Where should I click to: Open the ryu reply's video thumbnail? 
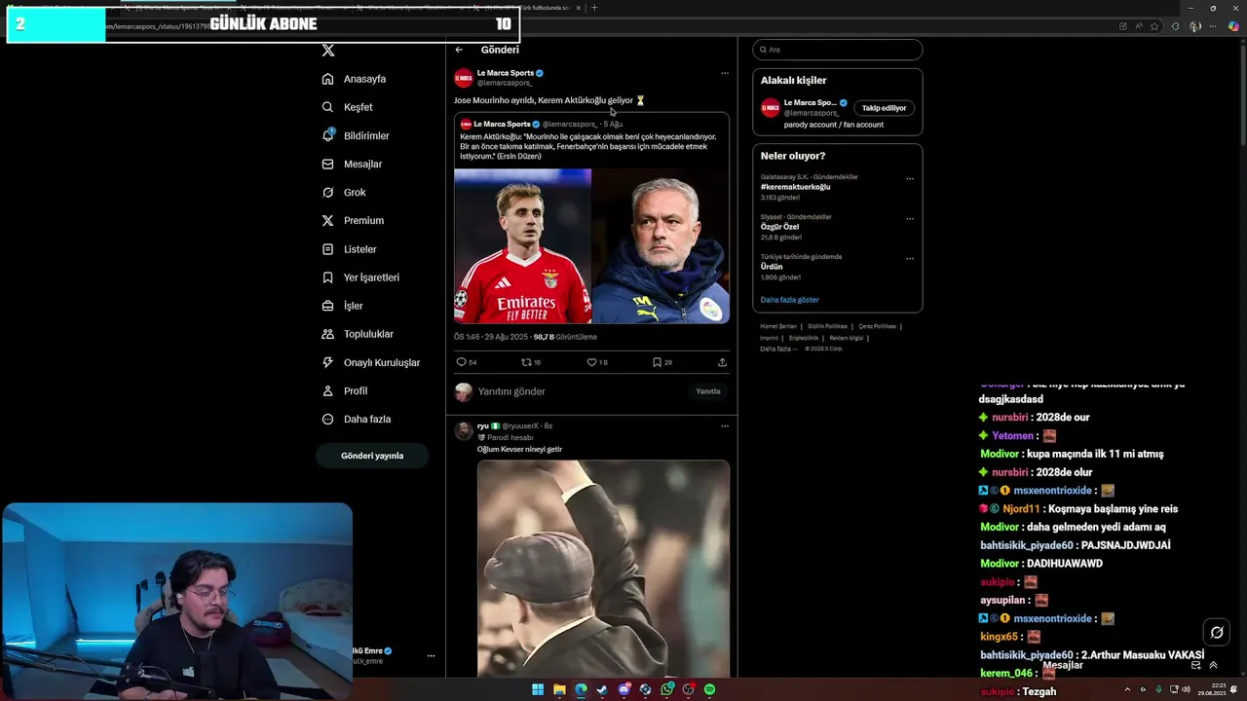[603, 569]
